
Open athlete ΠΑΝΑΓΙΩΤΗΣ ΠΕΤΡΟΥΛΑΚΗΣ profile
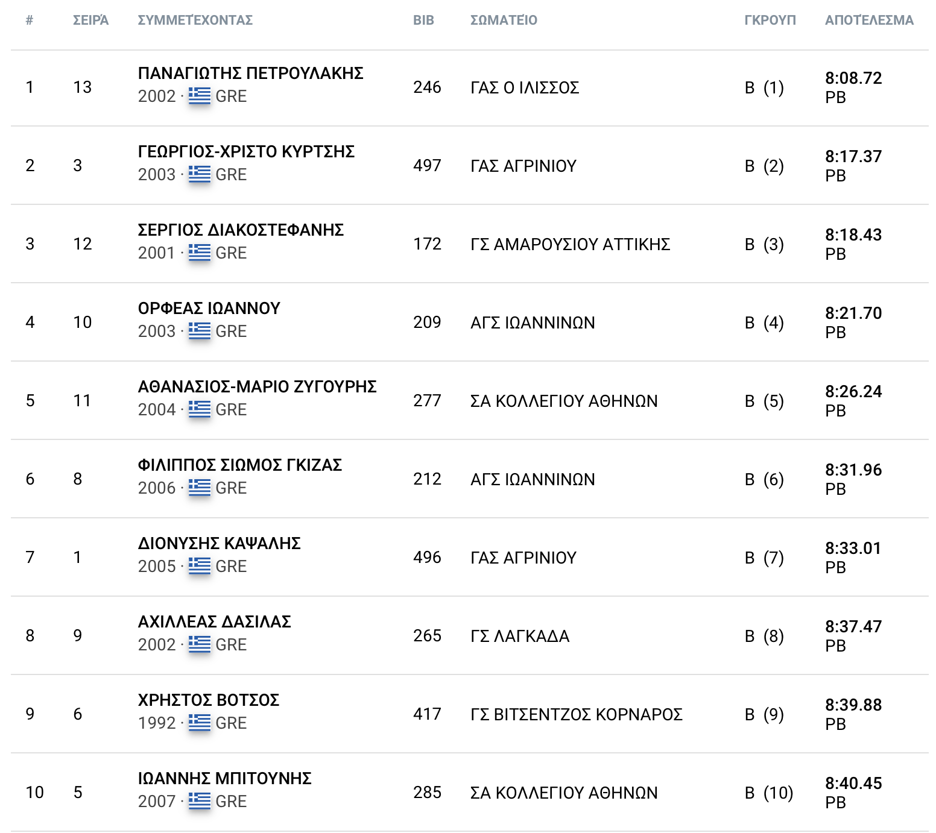point(250,74)
